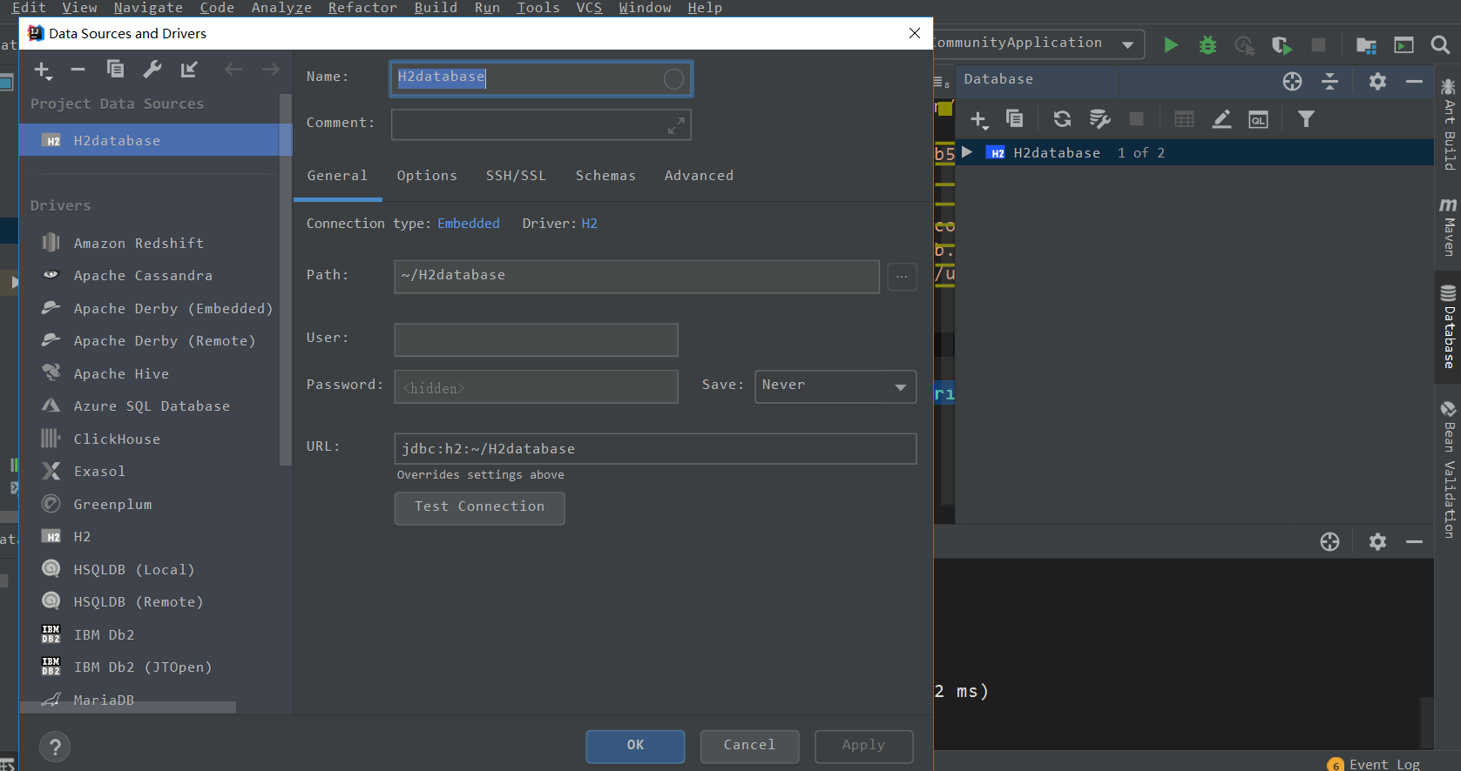Screen dimensions: 1461x771
Task: Open the Bean Validation side panel
Action: tap(1448, 470)
